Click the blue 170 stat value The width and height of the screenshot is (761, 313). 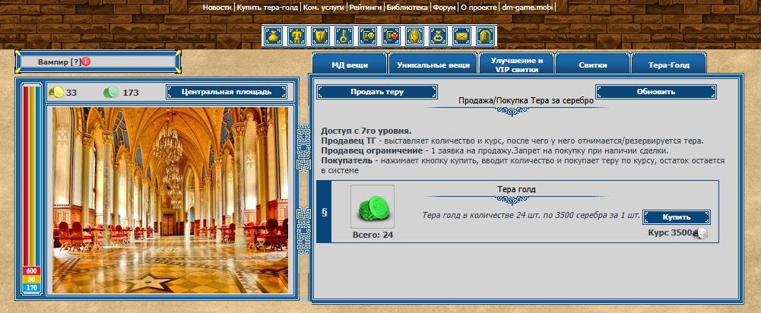coord(31,288)
